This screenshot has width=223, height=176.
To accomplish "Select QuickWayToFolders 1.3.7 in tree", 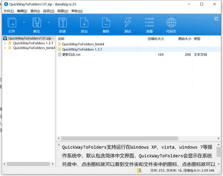I will [x=33, y=43].
